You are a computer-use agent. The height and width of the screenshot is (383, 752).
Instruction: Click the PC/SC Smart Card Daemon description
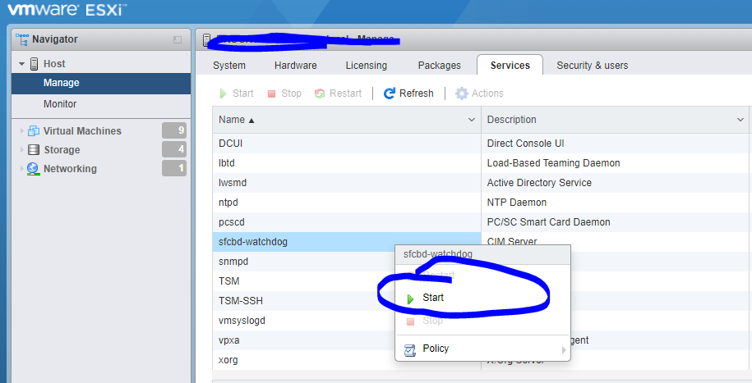[549, 222]
